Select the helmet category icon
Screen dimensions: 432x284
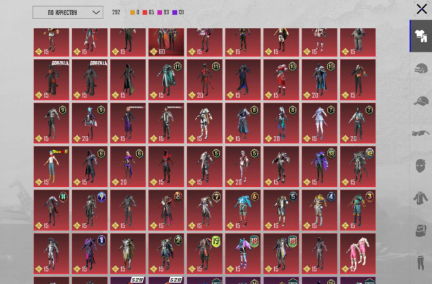pos(420,69)
